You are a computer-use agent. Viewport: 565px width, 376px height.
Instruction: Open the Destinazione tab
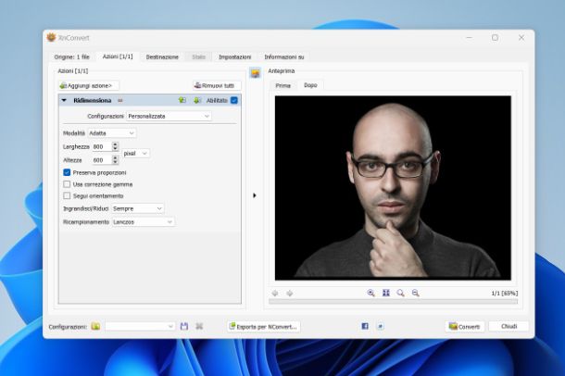[162, 56]
